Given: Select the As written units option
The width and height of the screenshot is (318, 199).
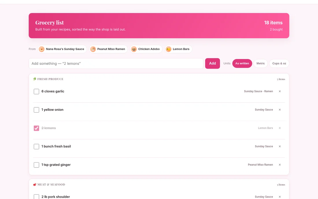Looking at the screenshot, I should point(242,64).
